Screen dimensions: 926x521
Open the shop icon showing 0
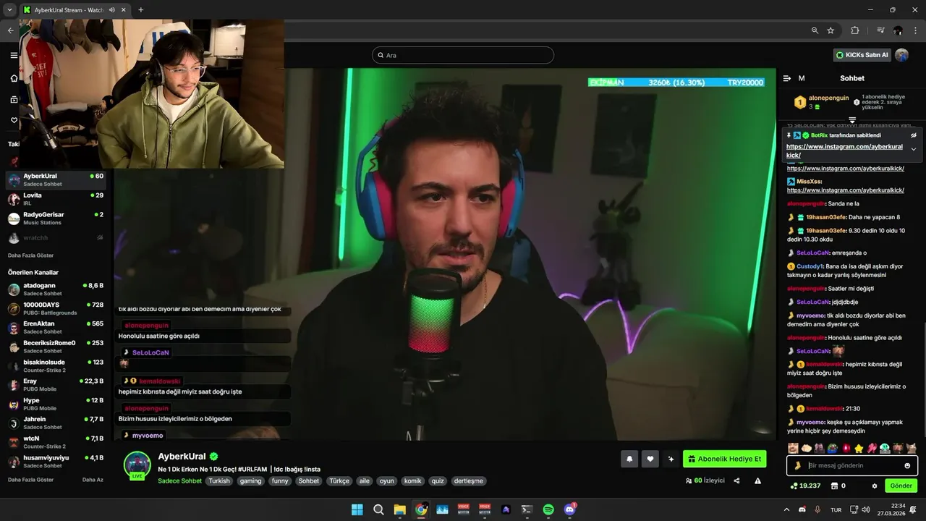837,486
